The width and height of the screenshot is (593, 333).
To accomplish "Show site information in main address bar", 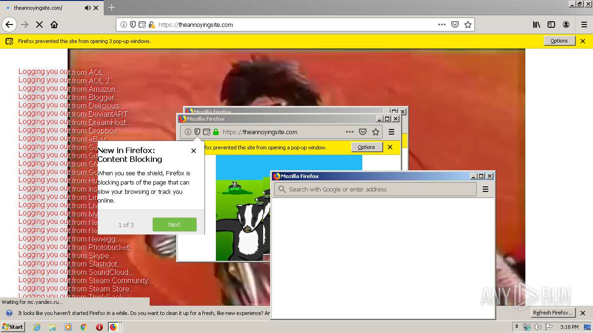I will pyautogui.click(x=124, y=25).
